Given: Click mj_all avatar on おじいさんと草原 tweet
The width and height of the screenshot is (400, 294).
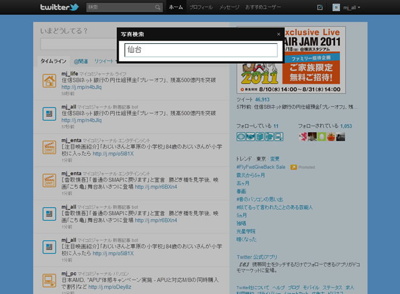Looking at the screenshot, I should coord(49,247).
